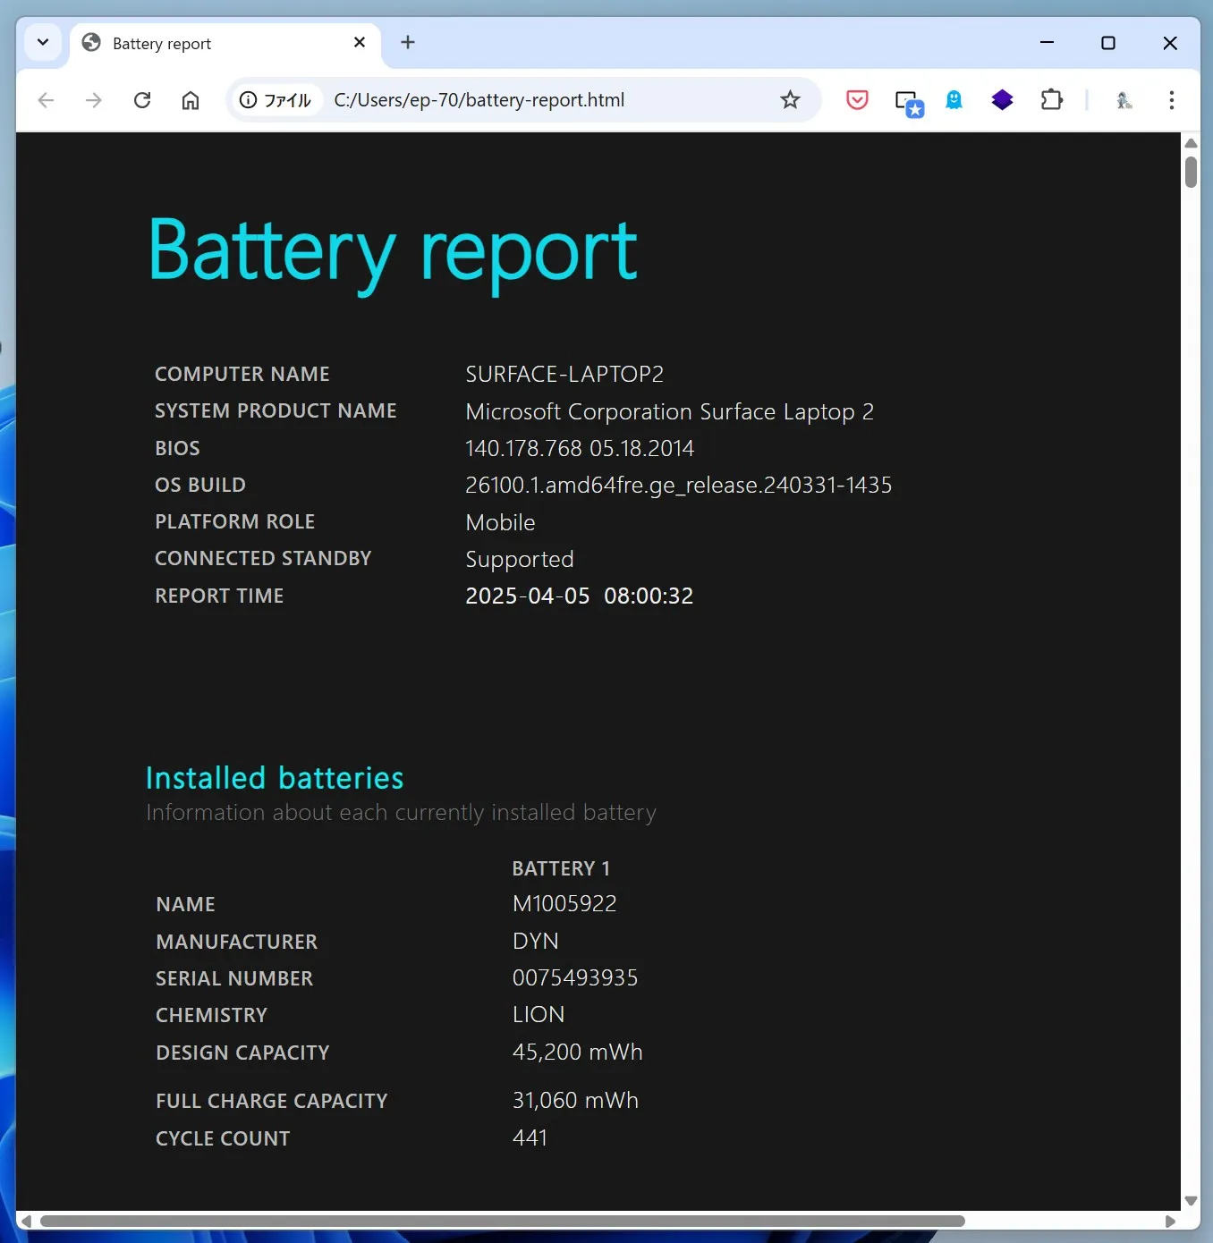
Task: Click the ファイル site information badge
Action: [x=276, y=100]
